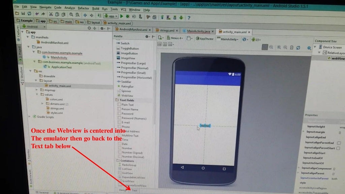Select WebView in the Palette
The height and width of the screenshot is (194, 345).
(x=127, y=96)
